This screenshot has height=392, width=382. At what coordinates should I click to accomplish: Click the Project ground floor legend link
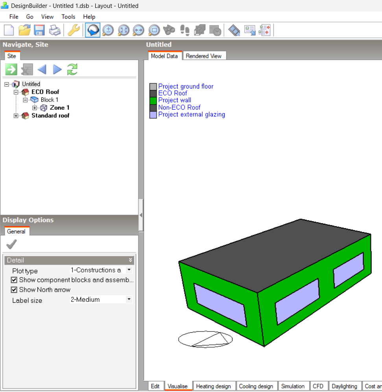point(186,86)
